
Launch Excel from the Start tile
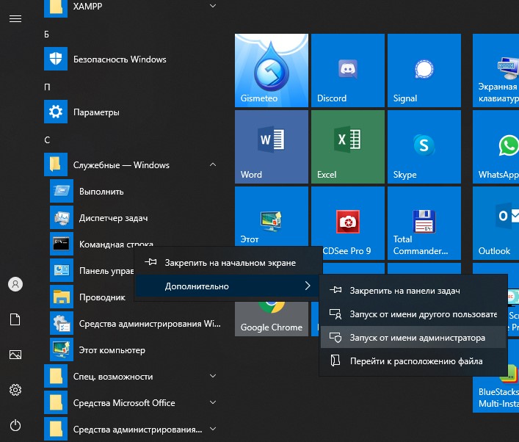click(x=348, y=147)
